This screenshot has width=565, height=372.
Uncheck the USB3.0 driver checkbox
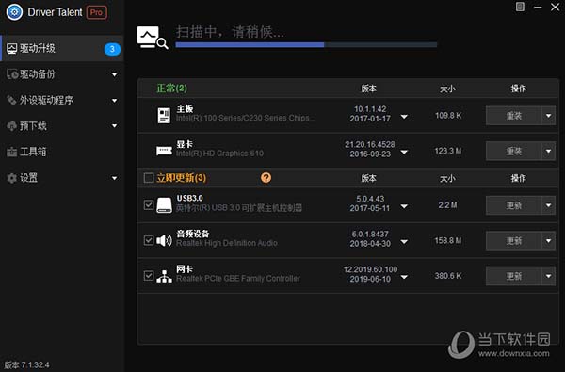(149, 205)
